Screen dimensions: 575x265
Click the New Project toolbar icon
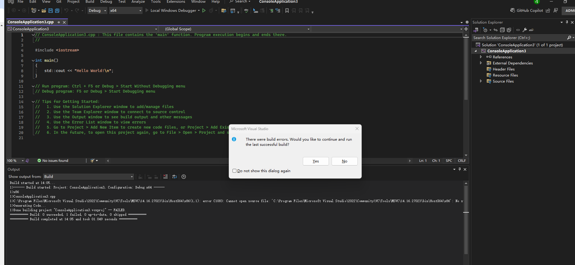pos(33,11)
